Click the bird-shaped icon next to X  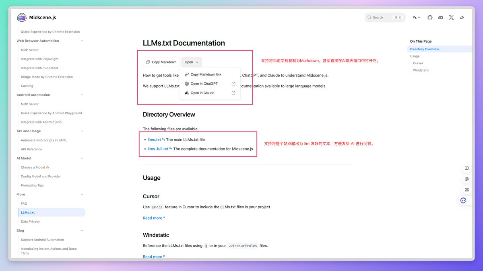coord(462,17)
